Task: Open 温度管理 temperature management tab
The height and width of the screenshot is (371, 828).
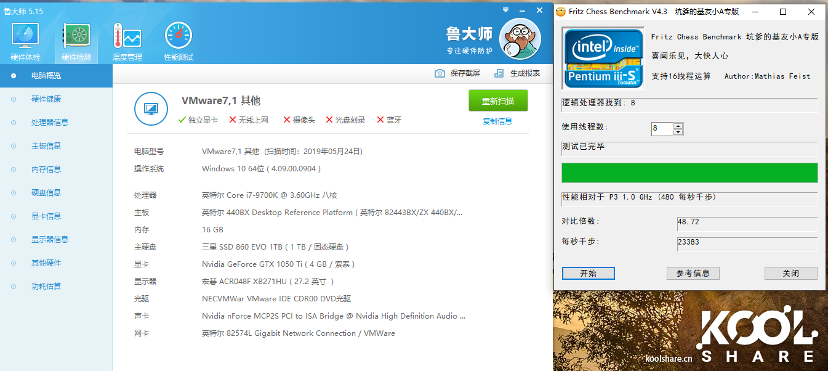Action: [x=127, y=43]
